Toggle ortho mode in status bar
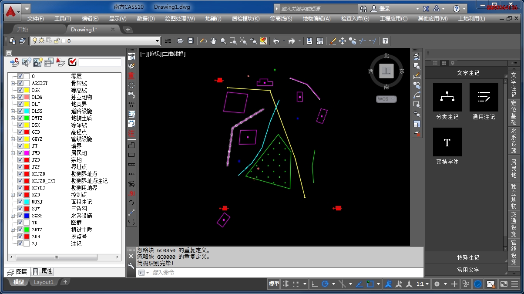The width and height of the screenshot is (524, 294). 314,284
